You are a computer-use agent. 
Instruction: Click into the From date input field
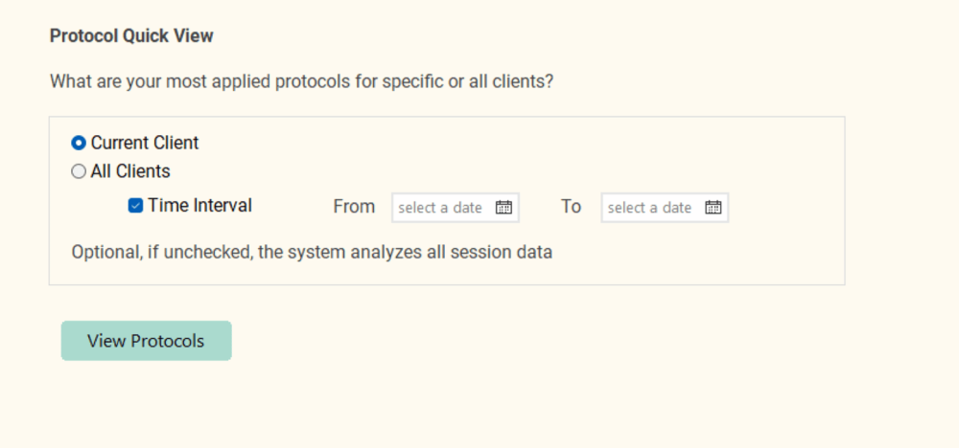456,208
